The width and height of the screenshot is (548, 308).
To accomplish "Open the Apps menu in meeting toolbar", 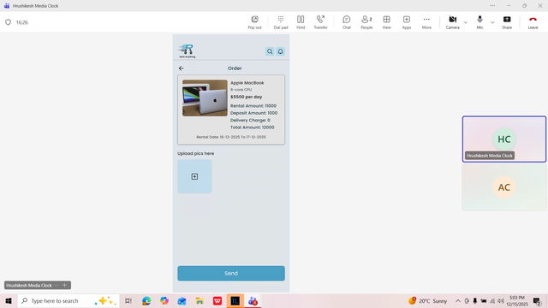I will click(407, 22).
